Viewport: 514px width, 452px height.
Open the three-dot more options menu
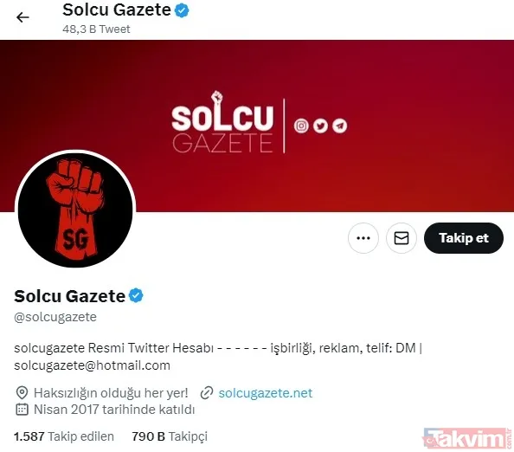pyautogui.click(x=363, y=238)
